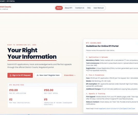Click '4. Appeals & Tracking' section heading
Image resolution: width=138 pixels, height=115 pixels.
coord(95,94)
